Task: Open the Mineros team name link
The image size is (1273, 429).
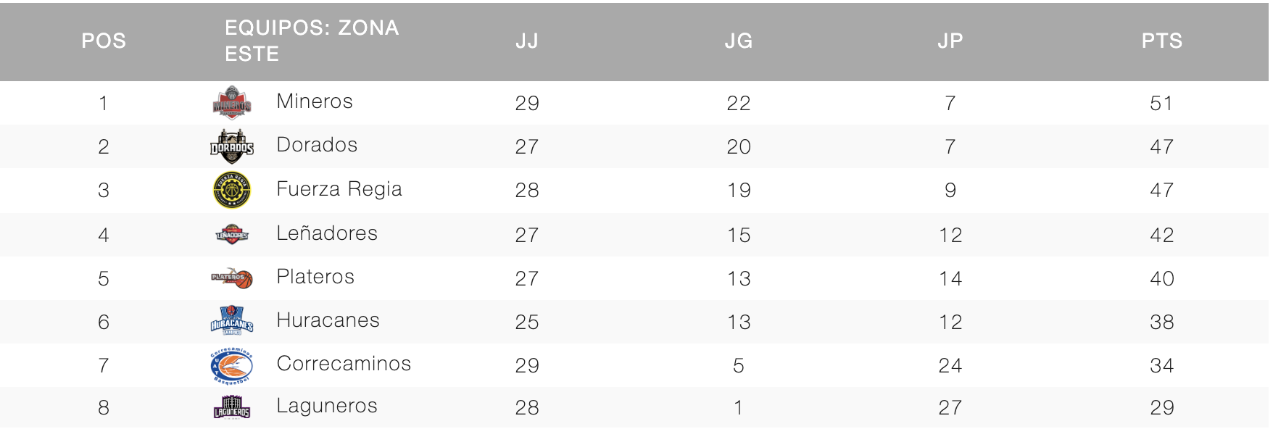Action: coord(315,101)
